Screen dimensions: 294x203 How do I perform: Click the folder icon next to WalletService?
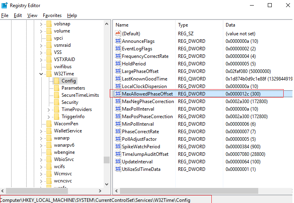click(49, 131)
